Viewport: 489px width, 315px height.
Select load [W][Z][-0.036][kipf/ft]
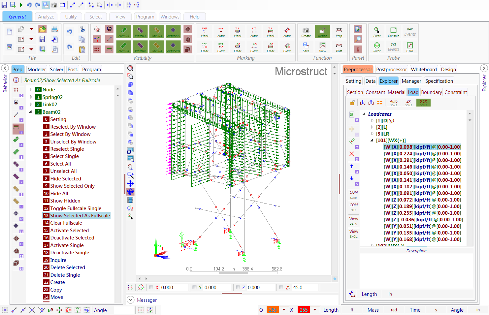click(x=423, y=220)
